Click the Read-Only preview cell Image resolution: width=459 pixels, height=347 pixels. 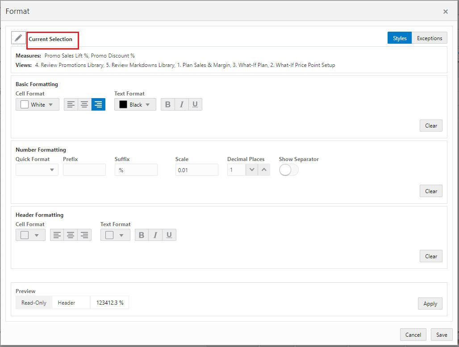tap(33, 302)
